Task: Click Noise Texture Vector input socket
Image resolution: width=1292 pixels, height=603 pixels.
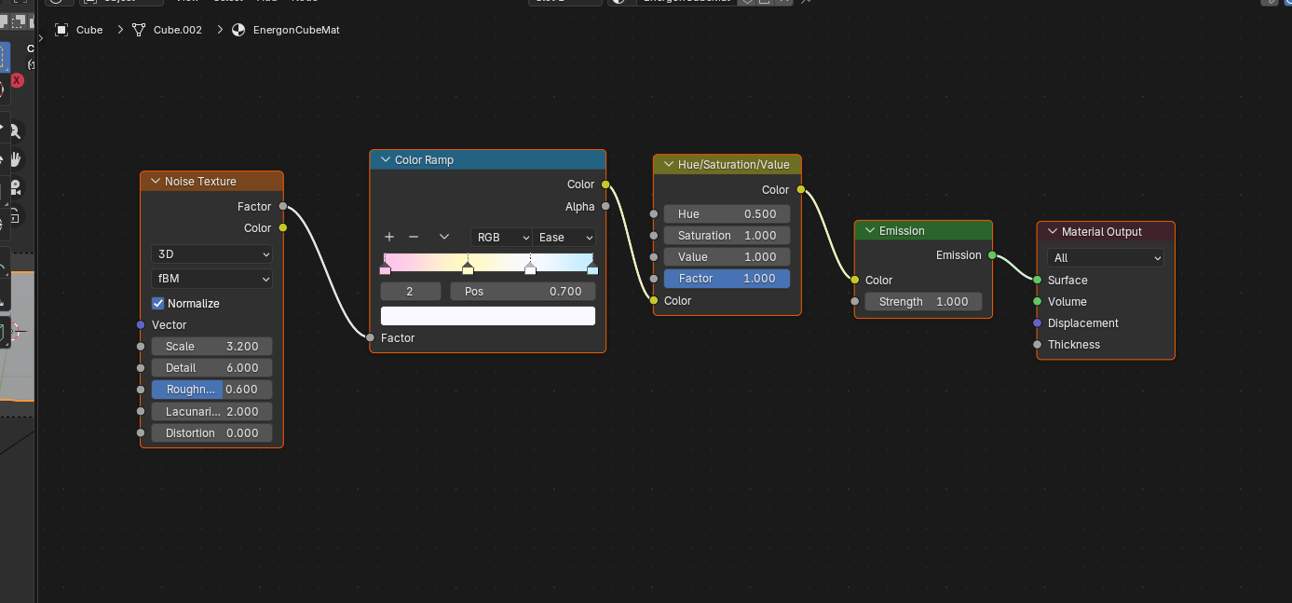Action: pos(141,325)
